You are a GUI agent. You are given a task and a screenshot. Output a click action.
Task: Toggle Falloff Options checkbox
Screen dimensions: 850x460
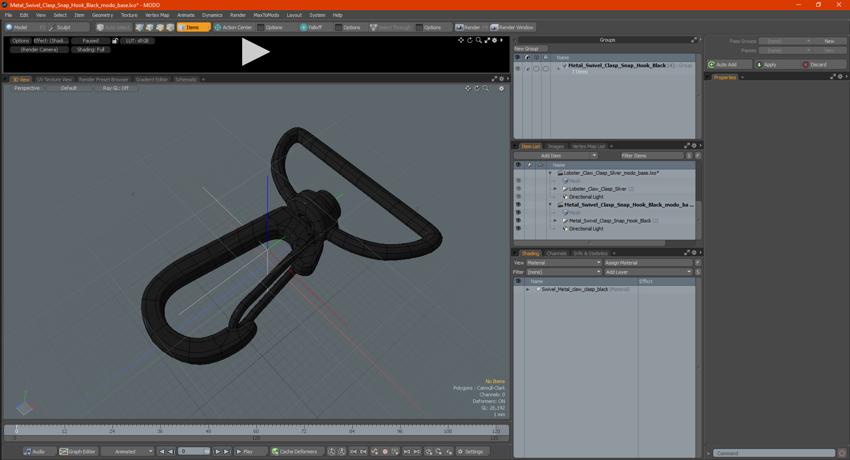point(339,27)
